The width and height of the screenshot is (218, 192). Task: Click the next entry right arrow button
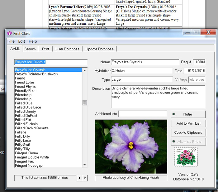click(85, 178)
